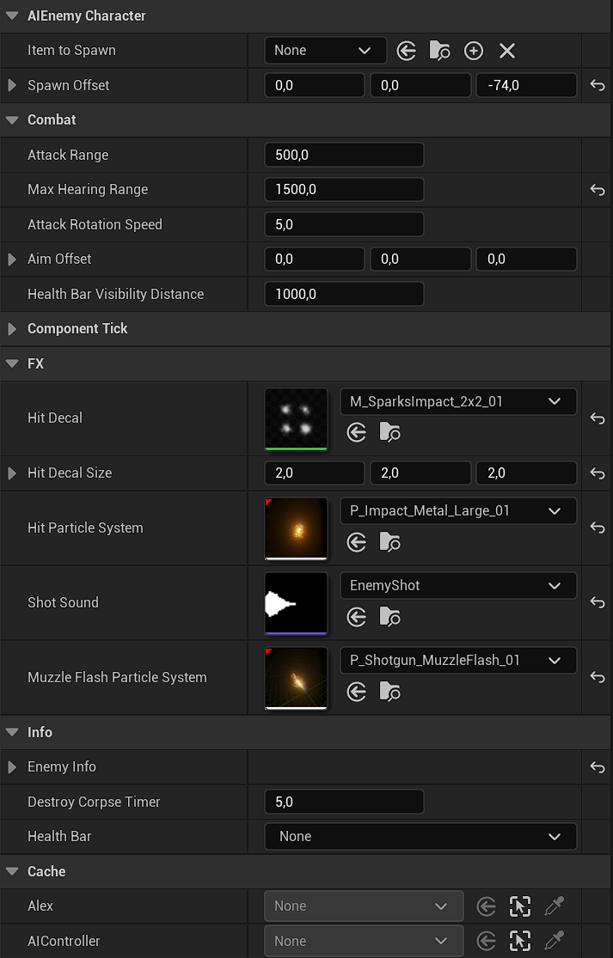Reset Hit Decal Size to default
The image size is (613, 958).
[x=598, y=473]
